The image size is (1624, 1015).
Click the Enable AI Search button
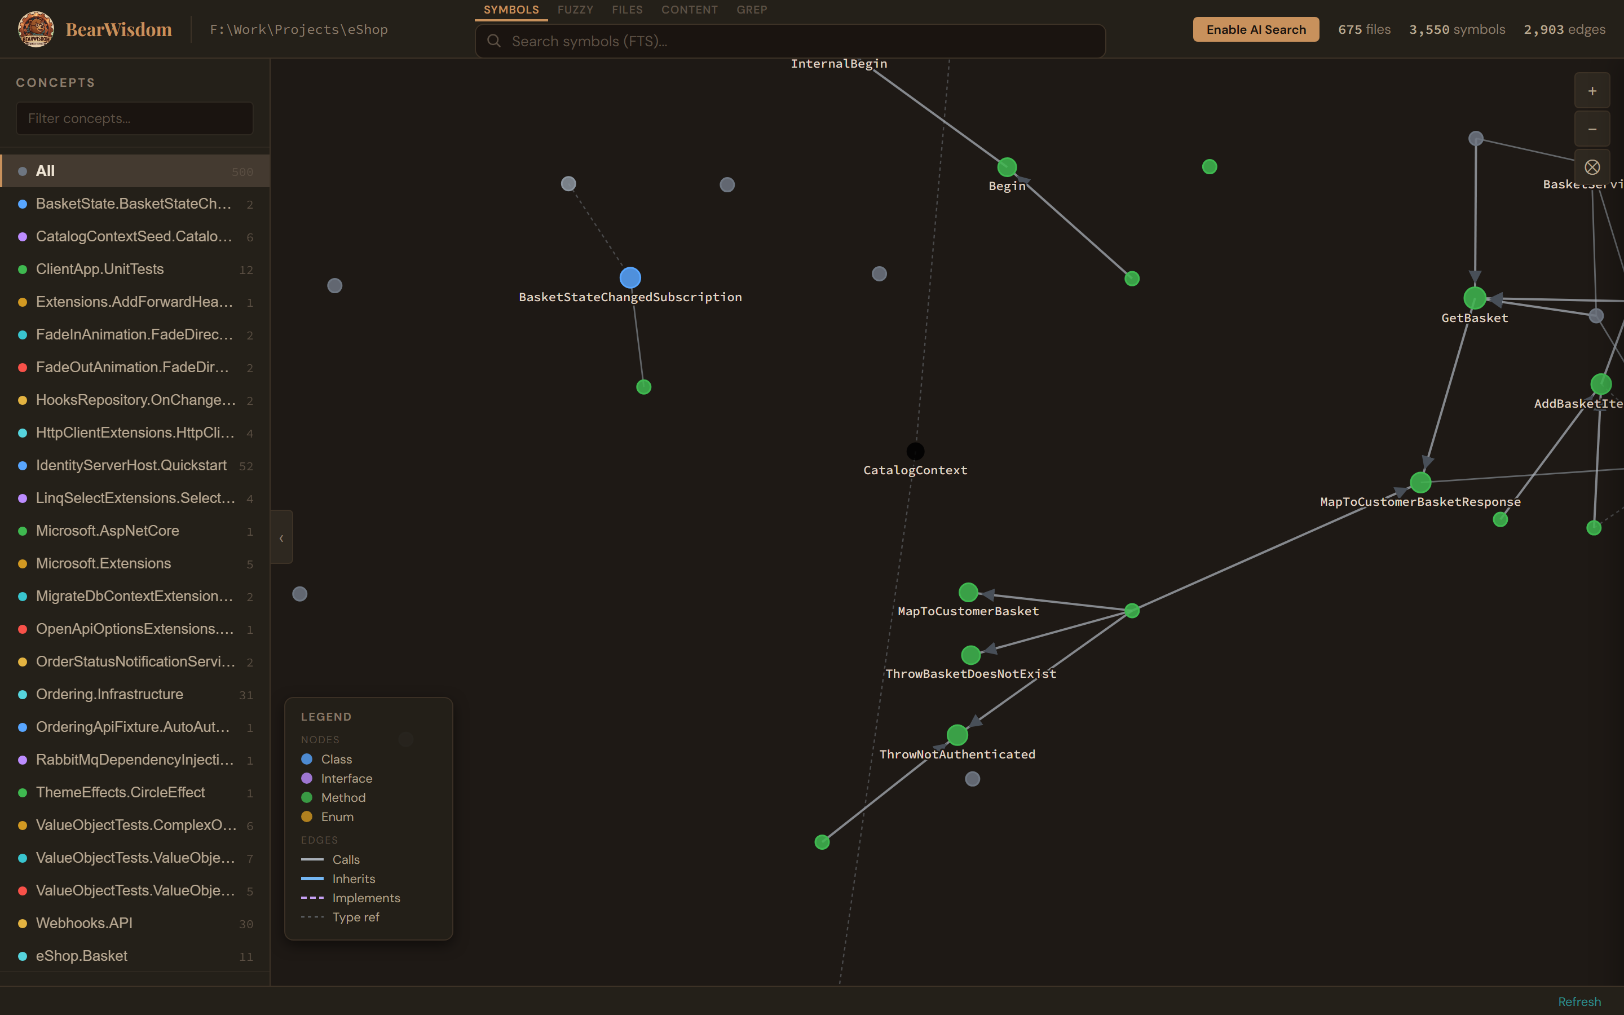(x=1255, y=29)
